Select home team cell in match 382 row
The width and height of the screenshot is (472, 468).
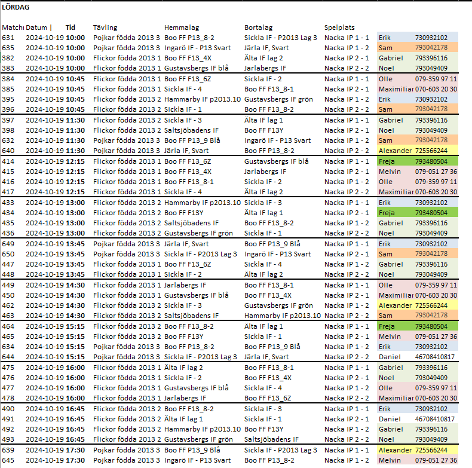click(188, 58)
